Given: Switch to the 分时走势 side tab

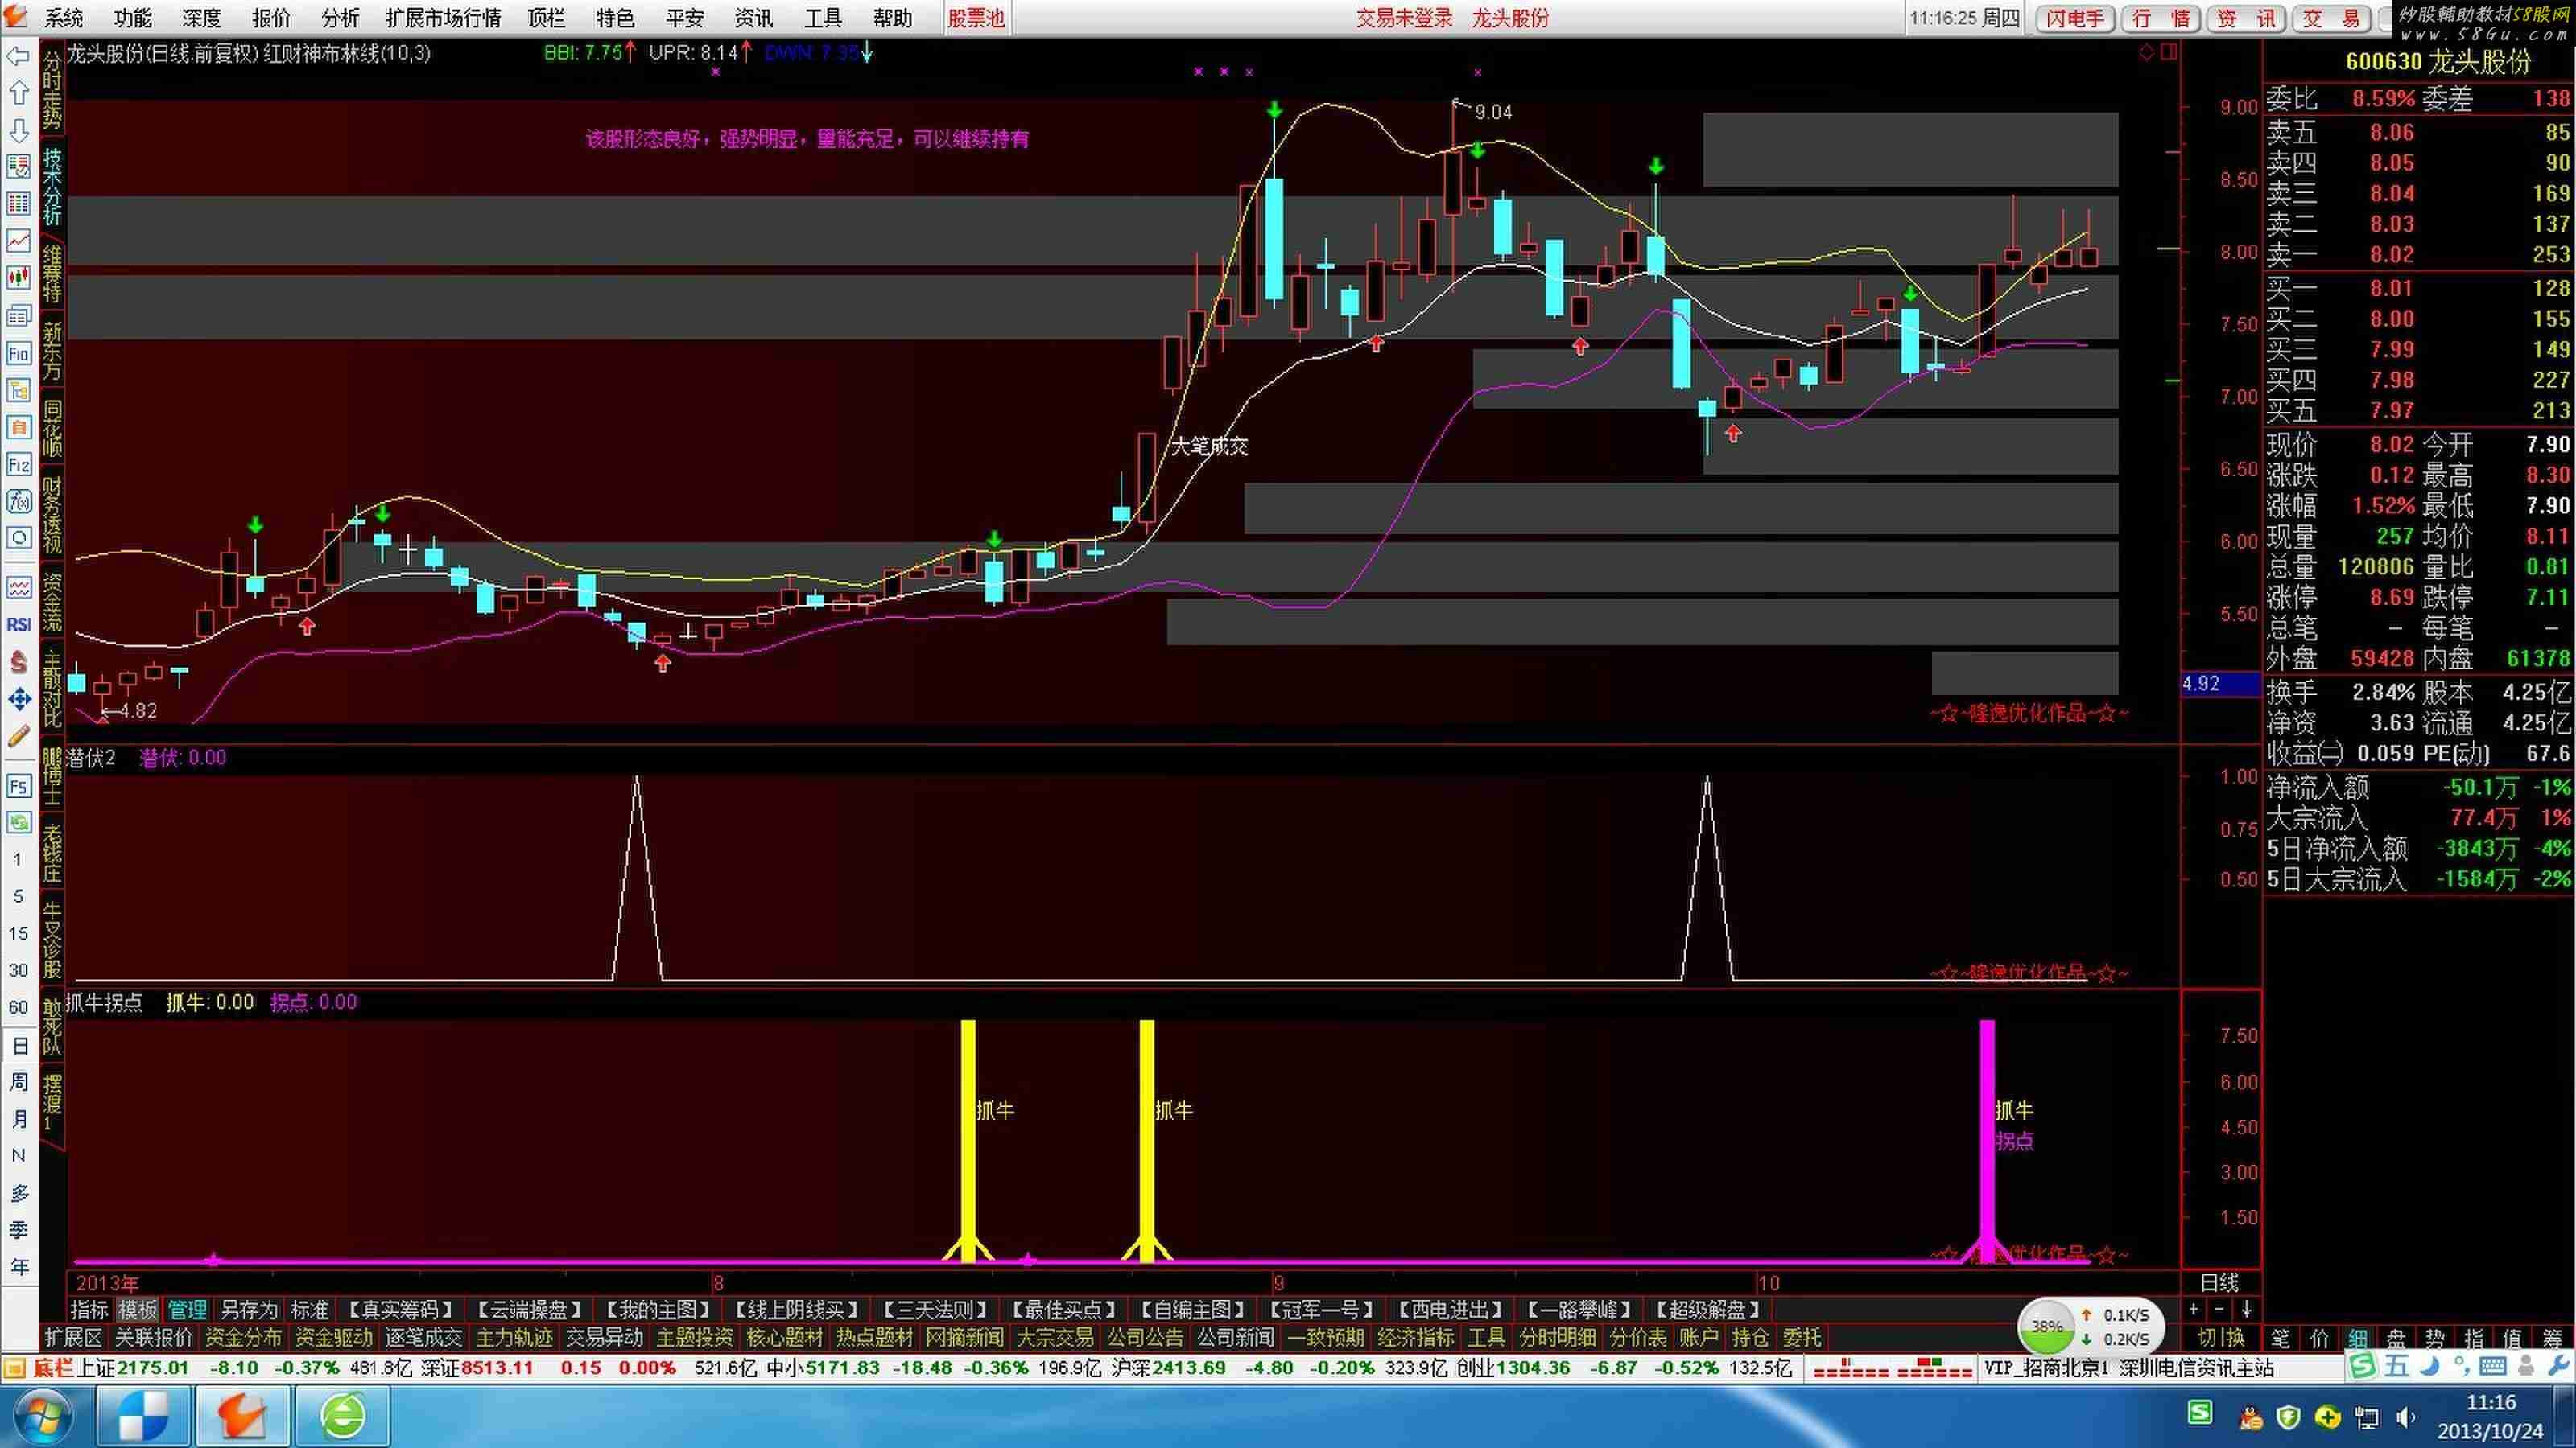Looking at the screenshot, I should [x=52, y=91].
